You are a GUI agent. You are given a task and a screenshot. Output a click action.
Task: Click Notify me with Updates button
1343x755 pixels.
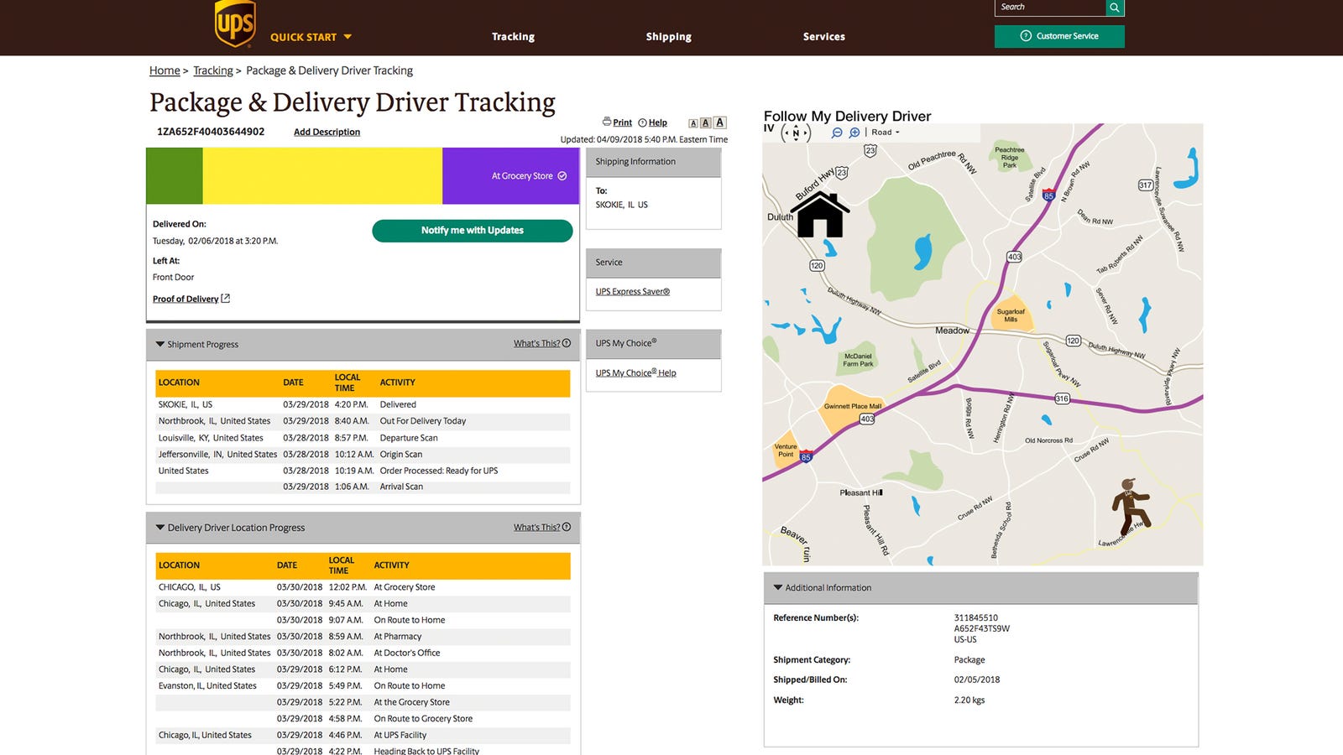tap(473, 231)
